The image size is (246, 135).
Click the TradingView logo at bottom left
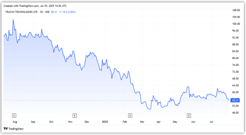click(13, 129)
